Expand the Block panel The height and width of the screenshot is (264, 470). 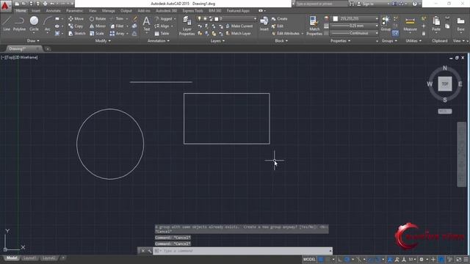point(281,41)
